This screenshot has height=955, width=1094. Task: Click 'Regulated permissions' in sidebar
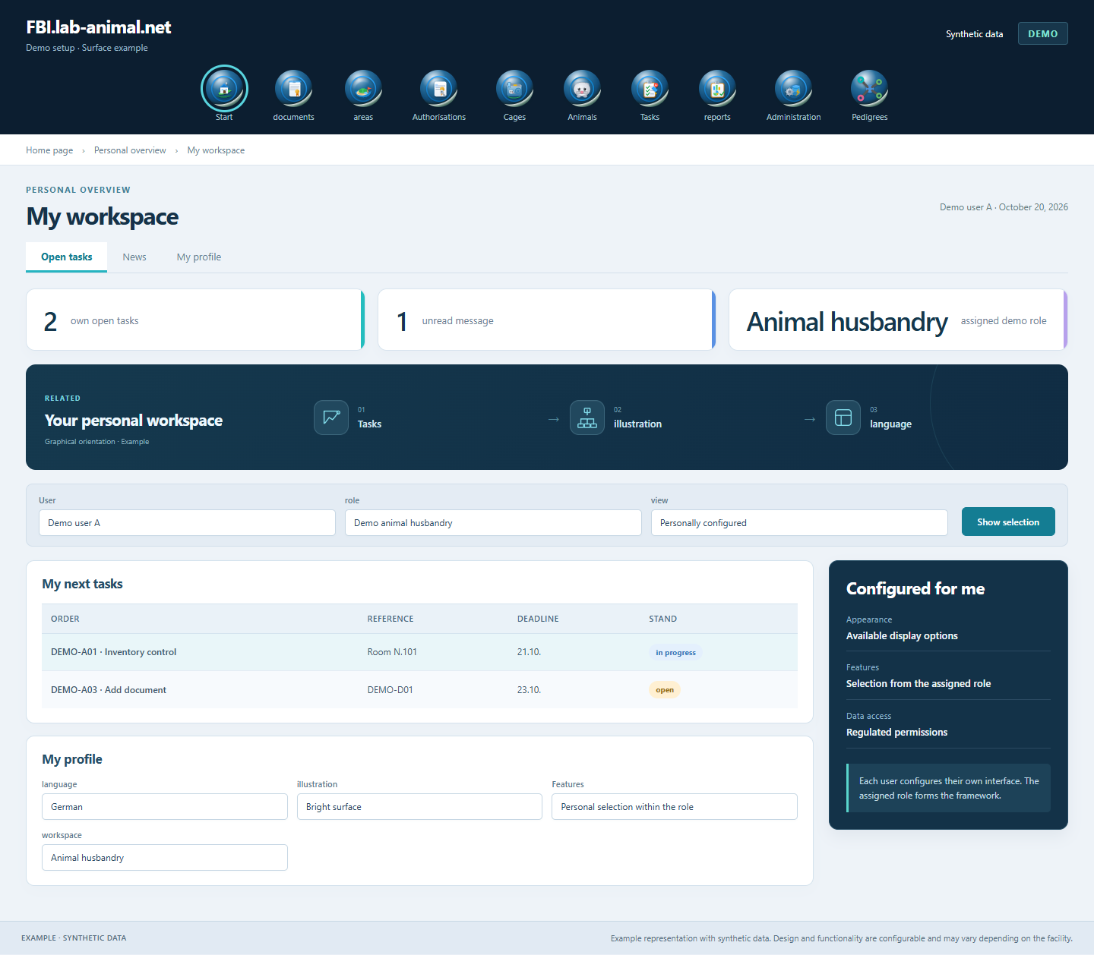[x=896, y=733]
